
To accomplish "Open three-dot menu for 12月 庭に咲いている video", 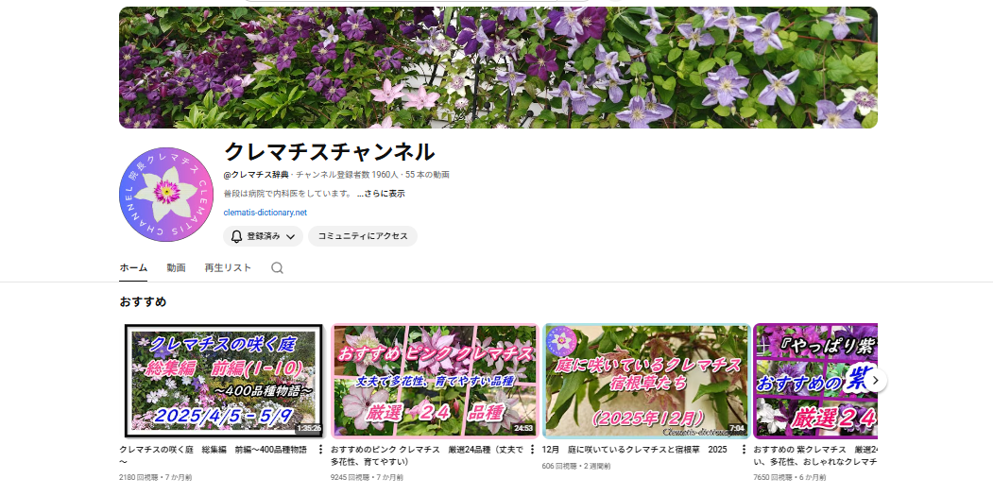I will (x=744, y=450).
